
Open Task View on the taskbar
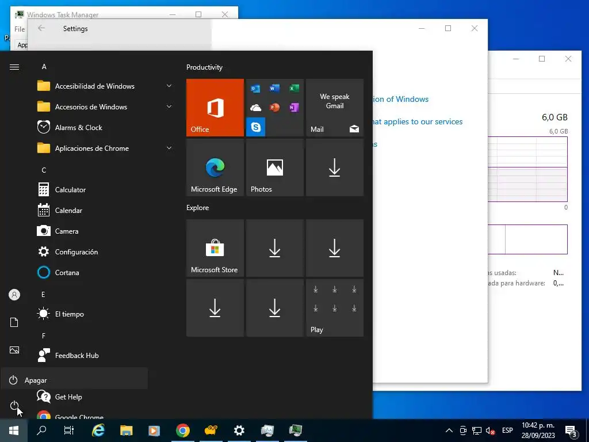(69, 430)
